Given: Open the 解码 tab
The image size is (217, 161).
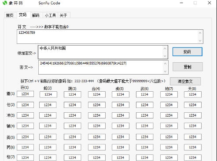Looking at the screenshot, I should point(36,15).
